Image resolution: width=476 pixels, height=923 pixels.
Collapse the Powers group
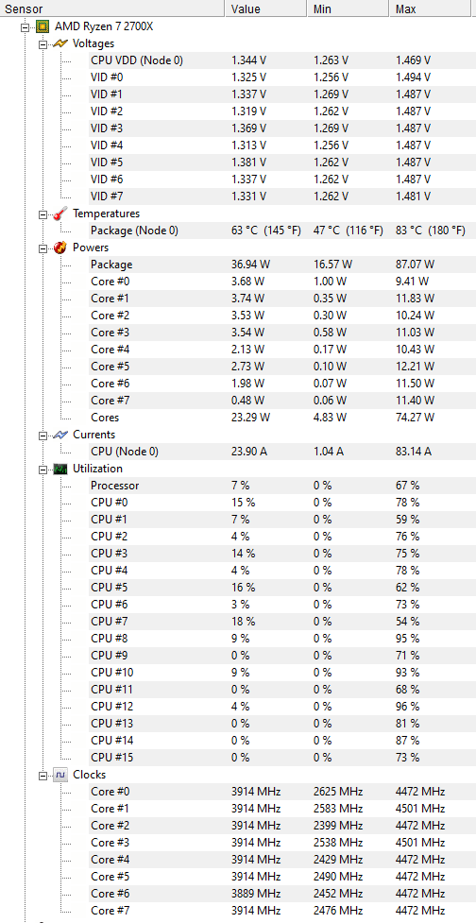(x=42, y=248)
